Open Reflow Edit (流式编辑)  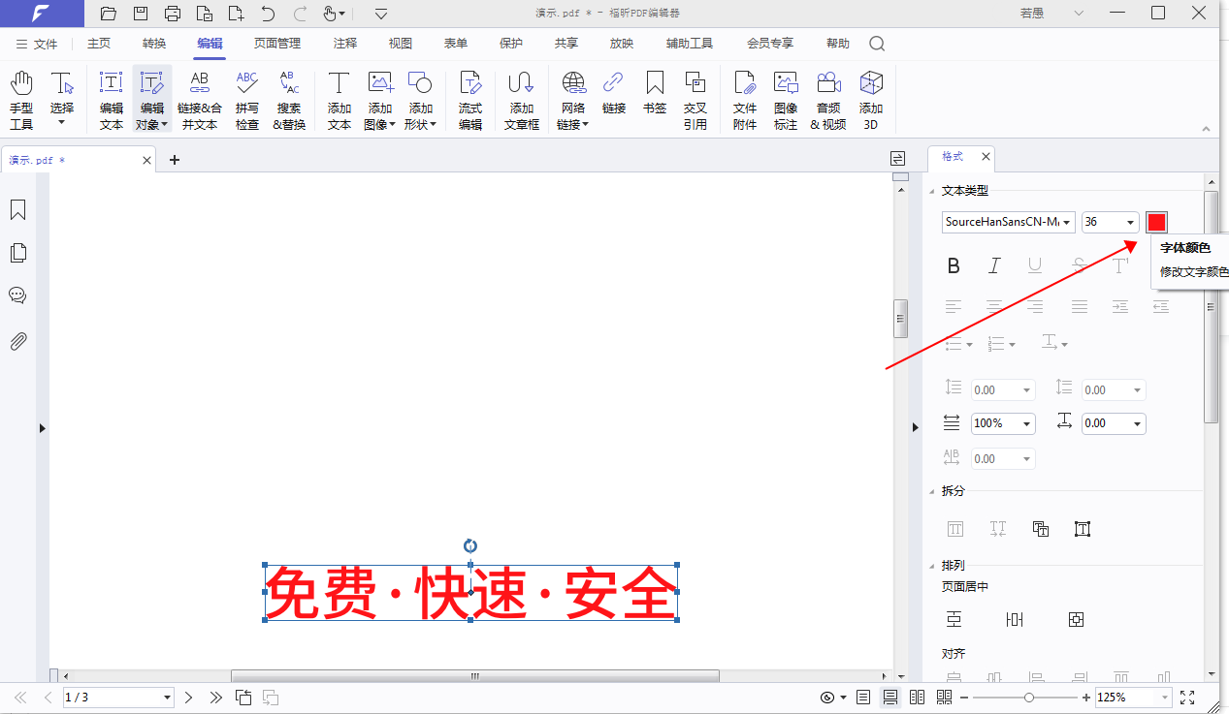[x=470, y=100]
